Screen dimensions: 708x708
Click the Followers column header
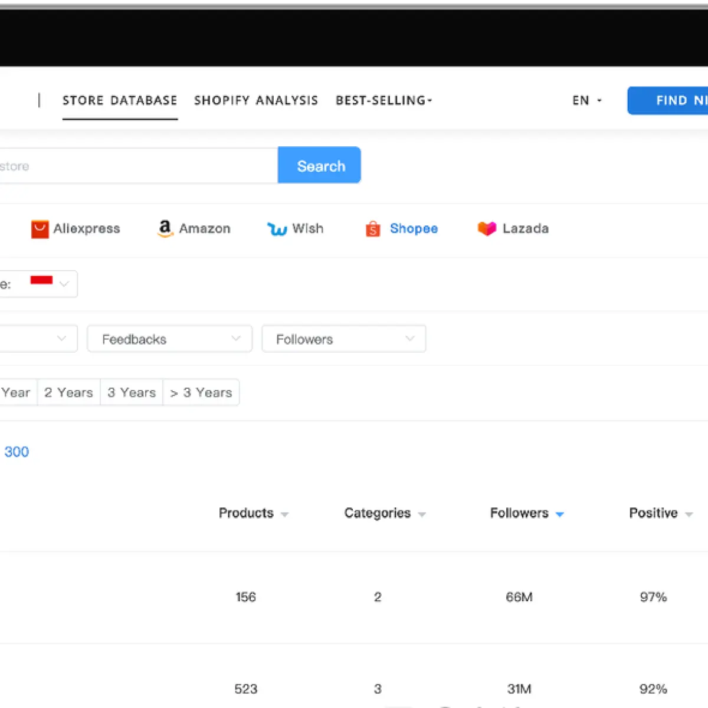click(519, 513)
